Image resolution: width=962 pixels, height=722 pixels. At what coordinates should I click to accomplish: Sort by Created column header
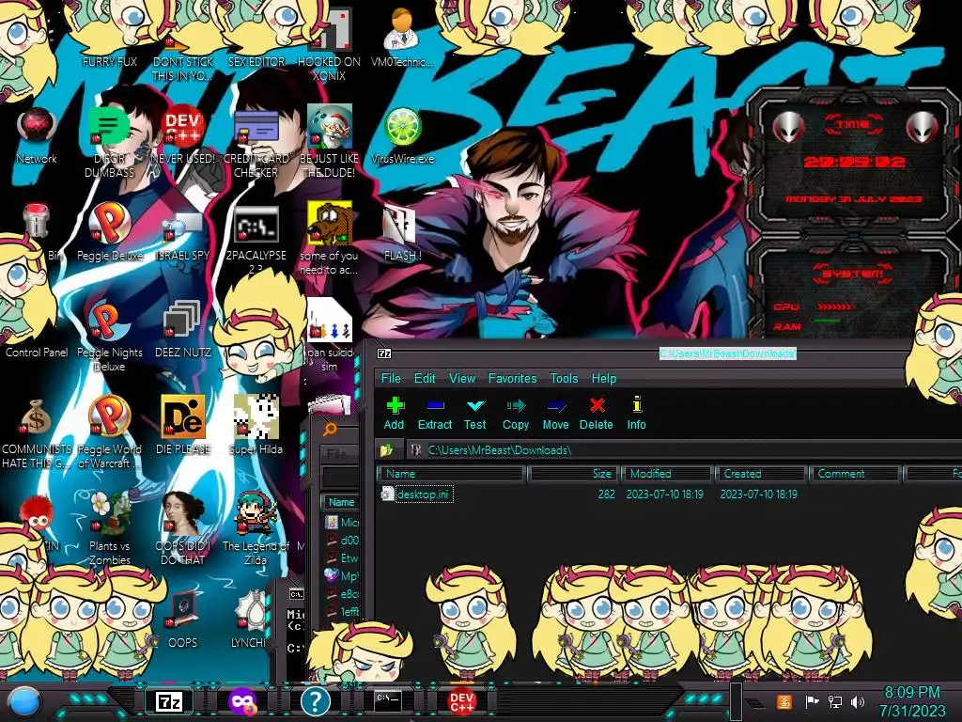(x=761, y=474)
